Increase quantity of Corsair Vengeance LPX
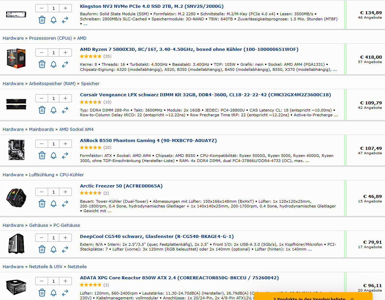The width and height of the screenshot is (385, 300). [x=65, y=98]
